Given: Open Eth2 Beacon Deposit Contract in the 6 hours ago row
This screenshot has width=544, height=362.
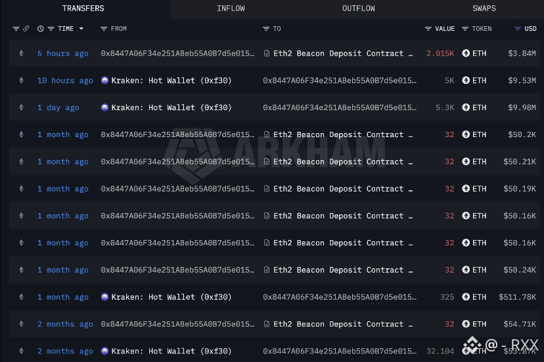Looking at the screenshot, I should (343, 53).
